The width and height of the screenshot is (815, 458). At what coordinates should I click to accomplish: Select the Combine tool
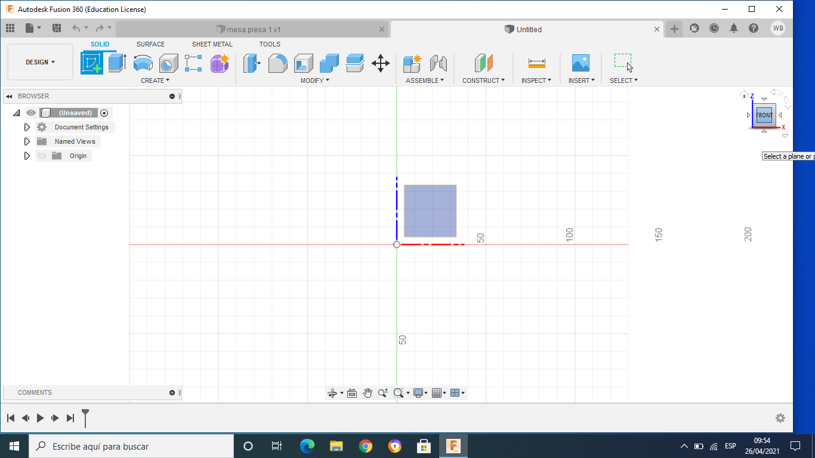[x=329, y=63]
